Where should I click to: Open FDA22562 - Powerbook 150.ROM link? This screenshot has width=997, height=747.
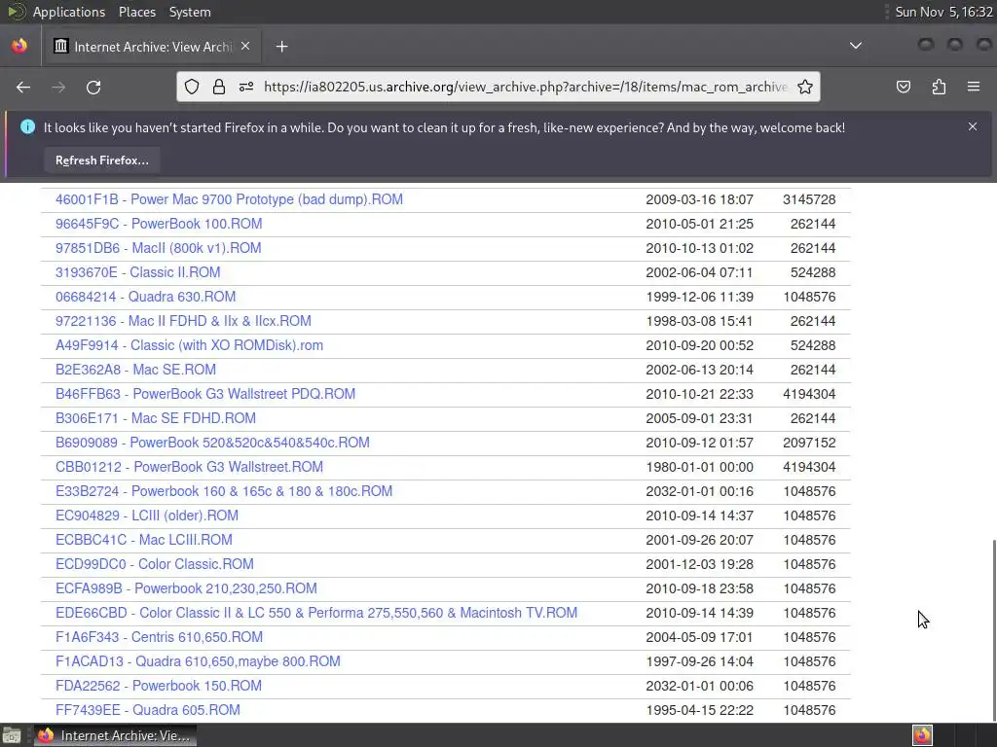pos(159,686)
